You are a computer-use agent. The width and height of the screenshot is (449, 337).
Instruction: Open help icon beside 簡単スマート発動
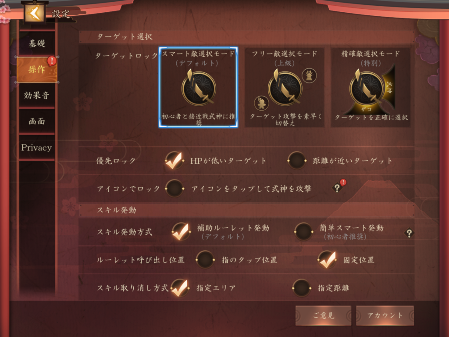(x=409, y=233)
